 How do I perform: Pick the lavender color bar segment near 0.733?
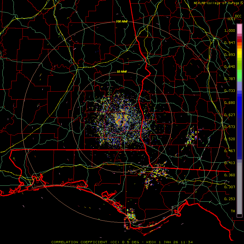(239, 86)
